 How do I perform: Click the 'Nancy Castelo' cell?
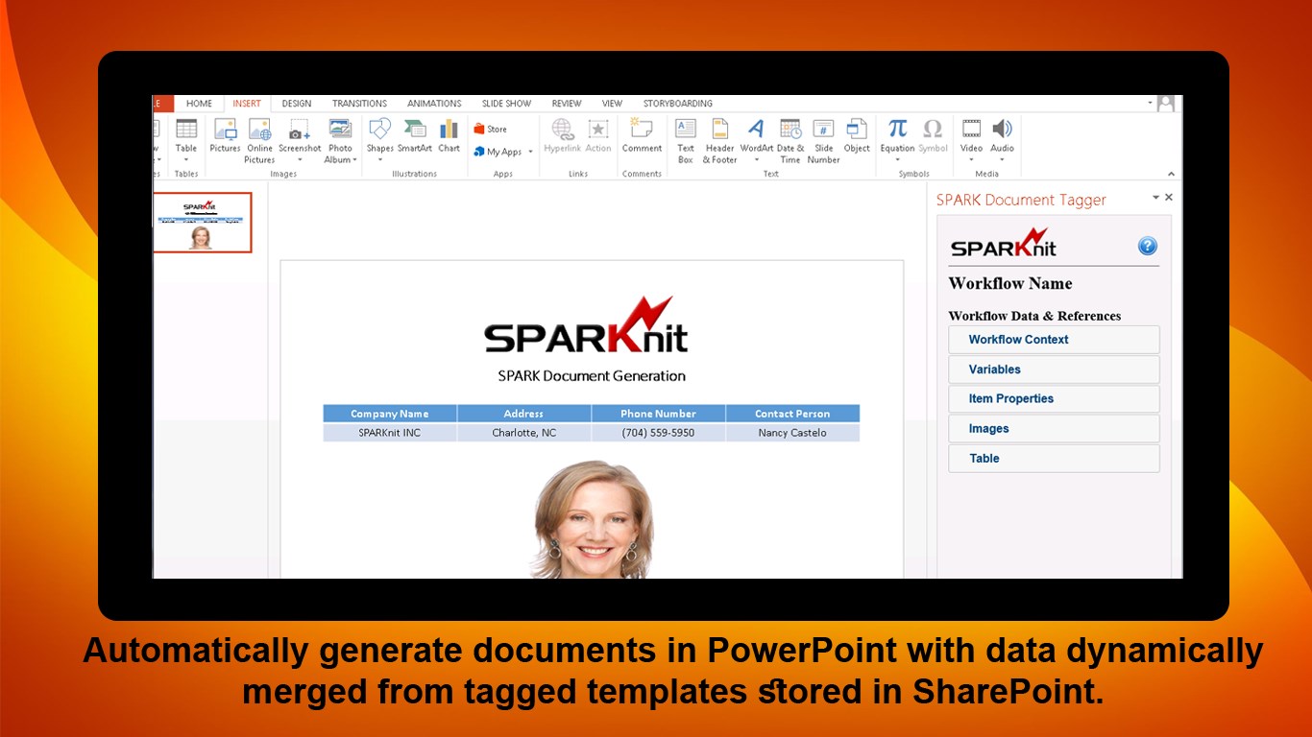click(792, 433)
